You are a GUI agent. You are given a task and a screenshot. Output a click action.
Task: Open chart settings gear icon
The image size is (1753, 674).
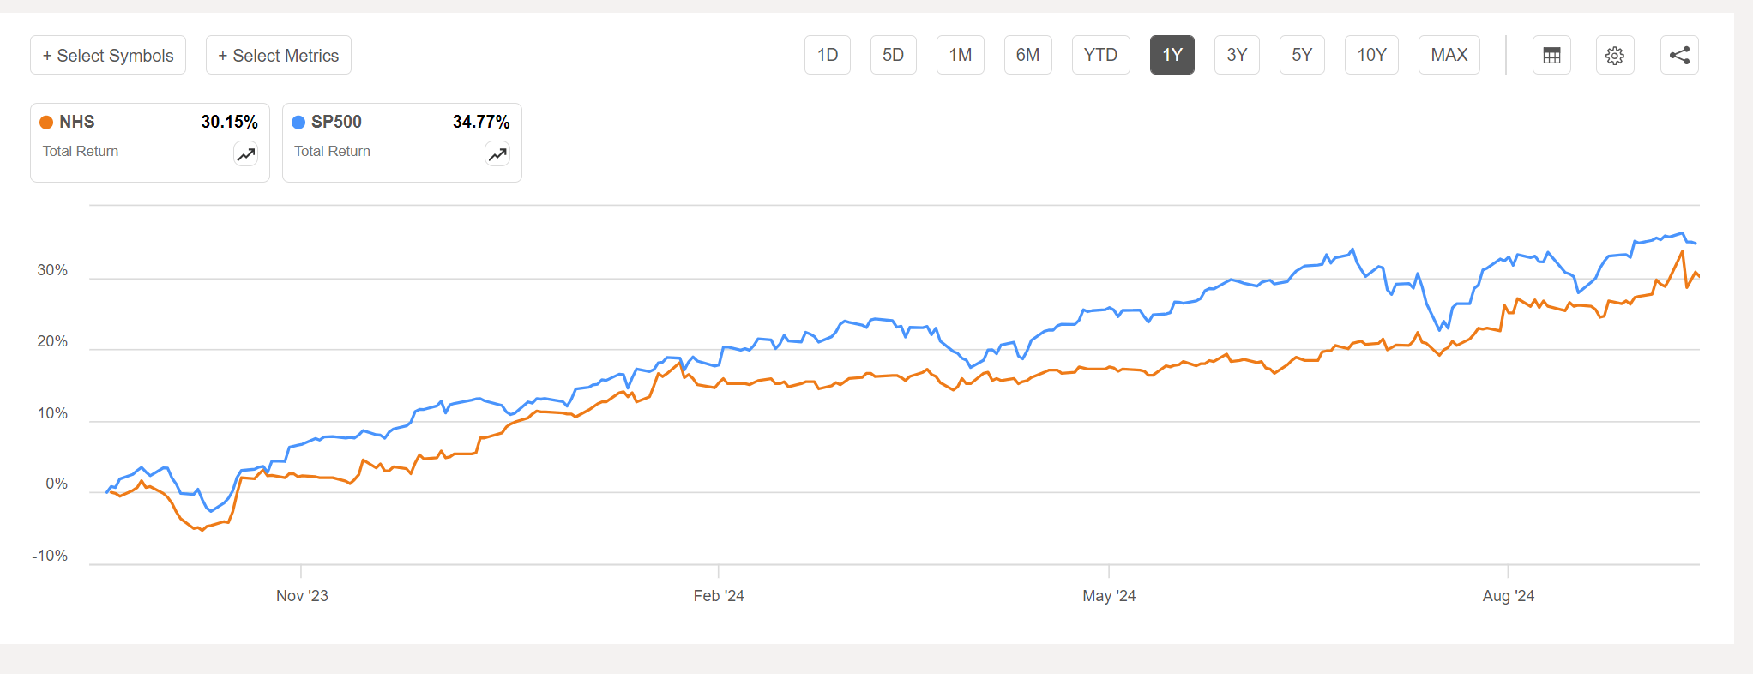tap(1615, 56)
